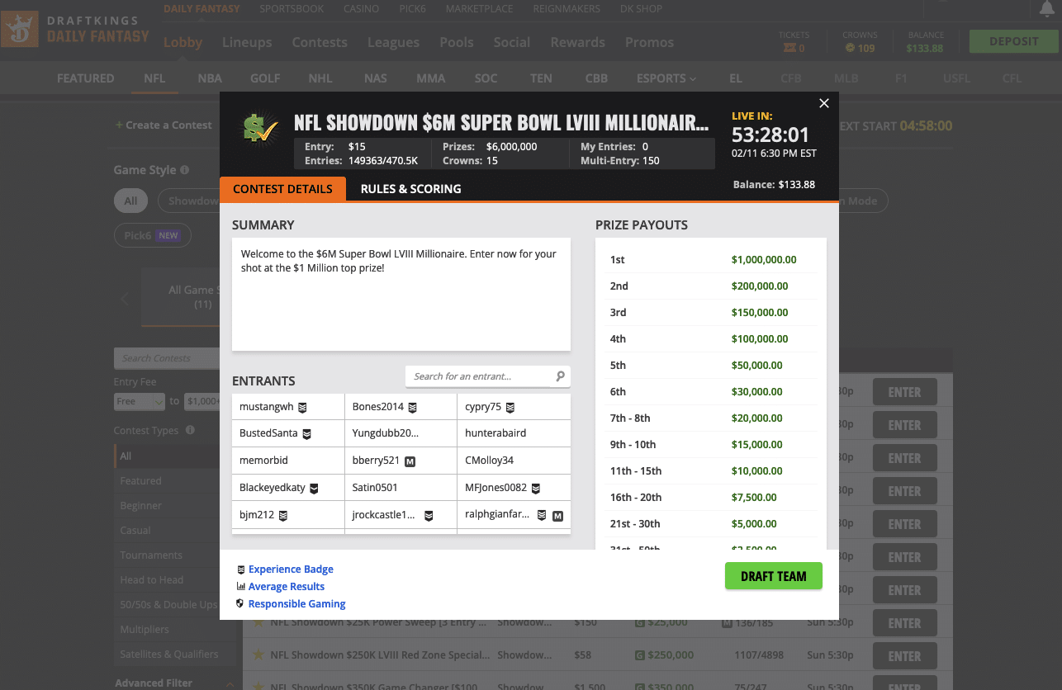This screenshot has height=690, width=1062.
Task: Click magnifier icon in entrant search
Action: [560, 376]
